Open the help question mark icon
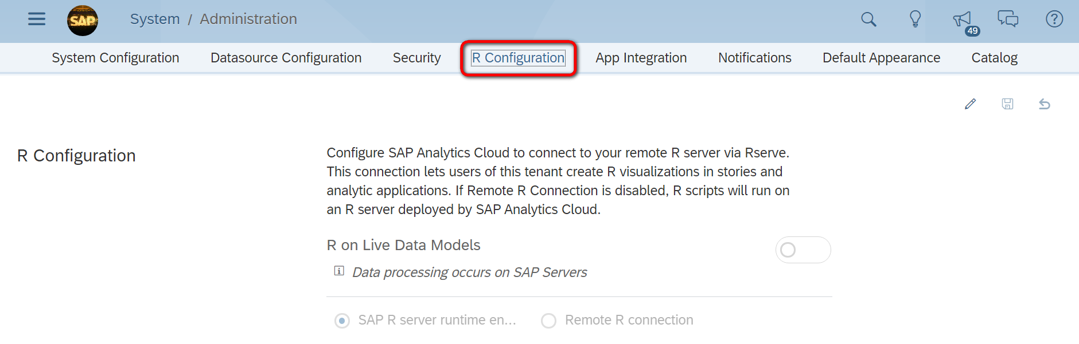This screenshot has height=344, width=1079. [1054, 19]
